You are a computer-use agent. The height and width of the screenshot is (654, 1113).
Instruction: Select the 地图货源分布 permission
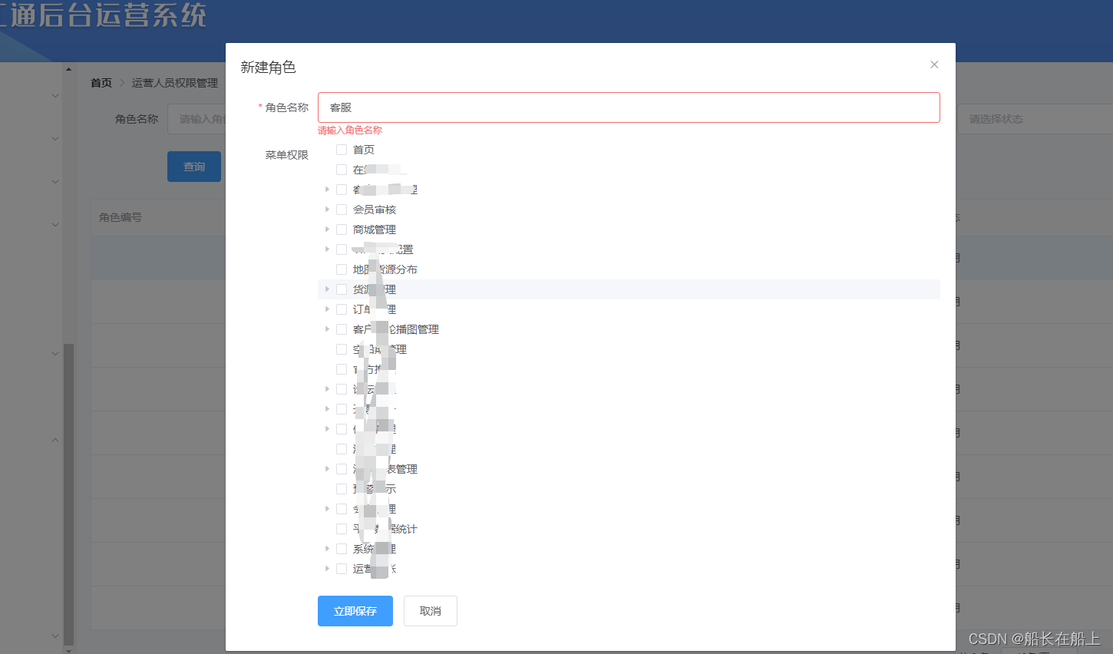click(x=342, y=269)
